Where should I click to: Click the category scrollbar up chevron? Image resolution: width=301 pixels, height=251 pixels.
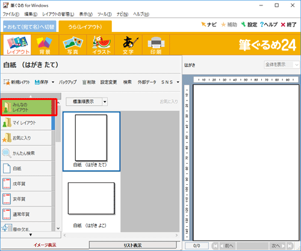pyautogui.click(x=58, y=102)
